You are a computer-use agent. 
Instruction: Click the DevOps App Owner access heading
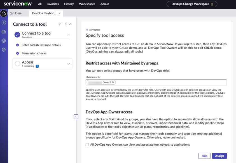109,112
